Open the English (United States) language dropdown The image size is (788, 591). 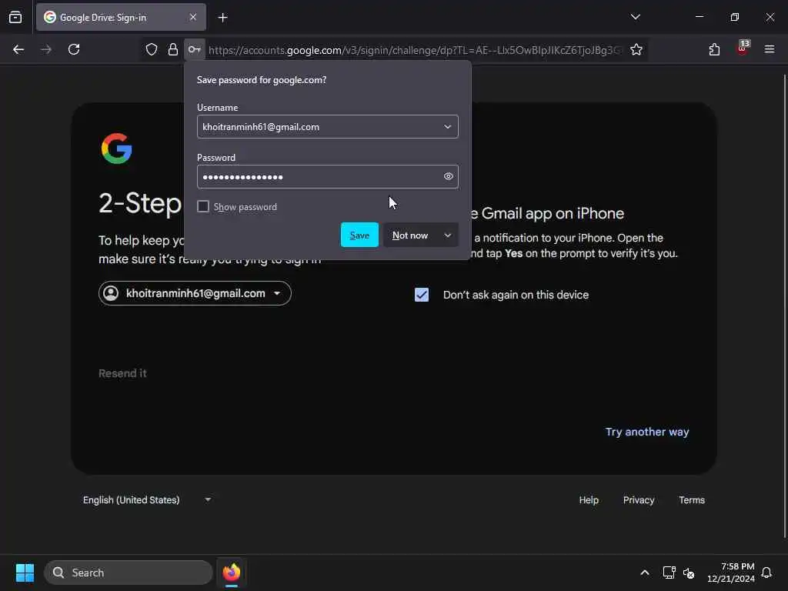(147, 499)
